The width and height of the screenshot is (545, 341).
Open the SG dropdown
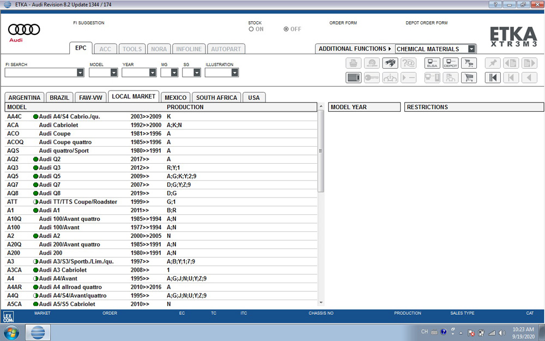(x=197, y=73)
